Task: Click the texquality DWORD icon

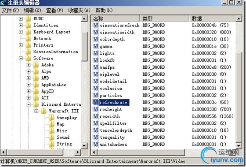Action: 96,137
